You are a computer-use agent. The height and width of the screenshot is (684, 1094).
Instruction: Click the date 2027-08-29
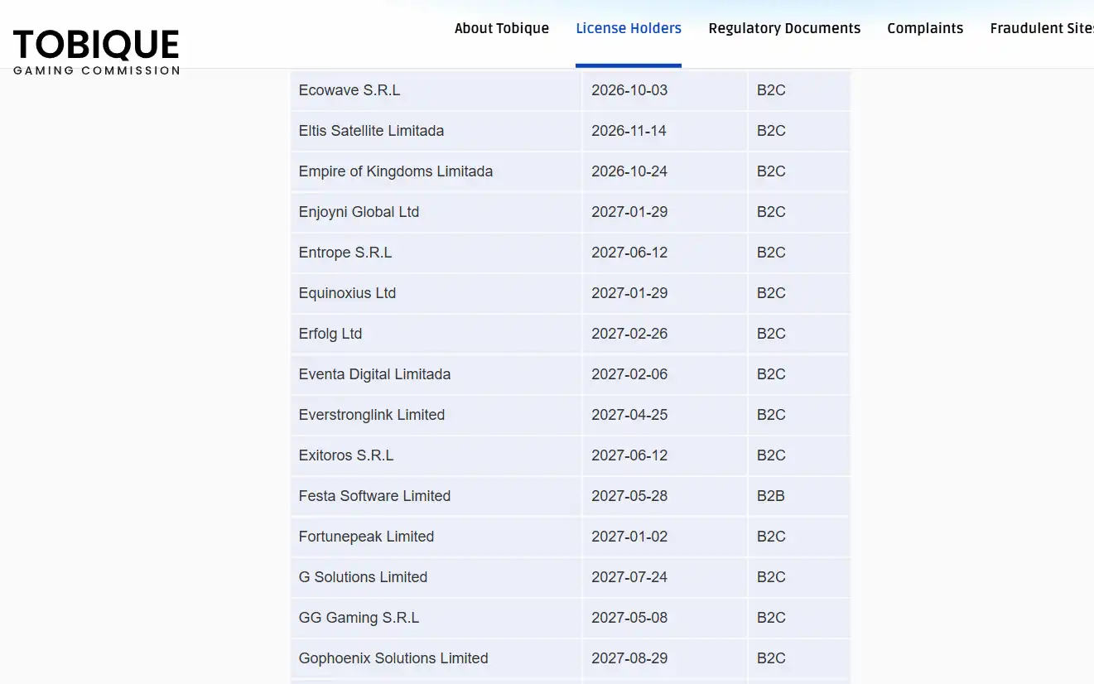[x=629, y=658]
